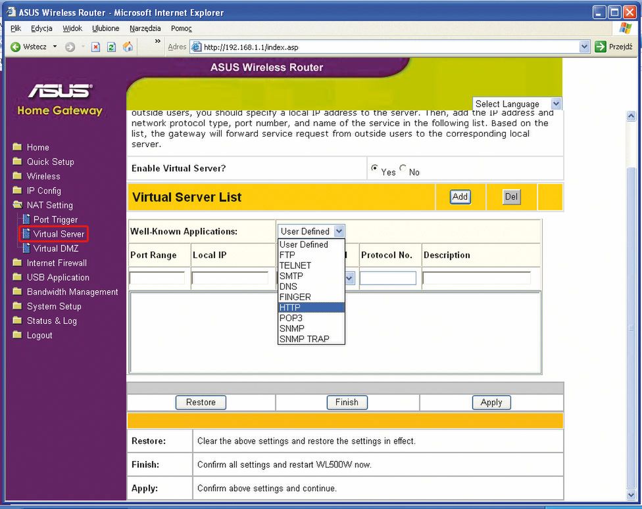Open the Quick Setup folder icon
The image size is (642, 509).
pyautogui.click(x=17, y=161)
